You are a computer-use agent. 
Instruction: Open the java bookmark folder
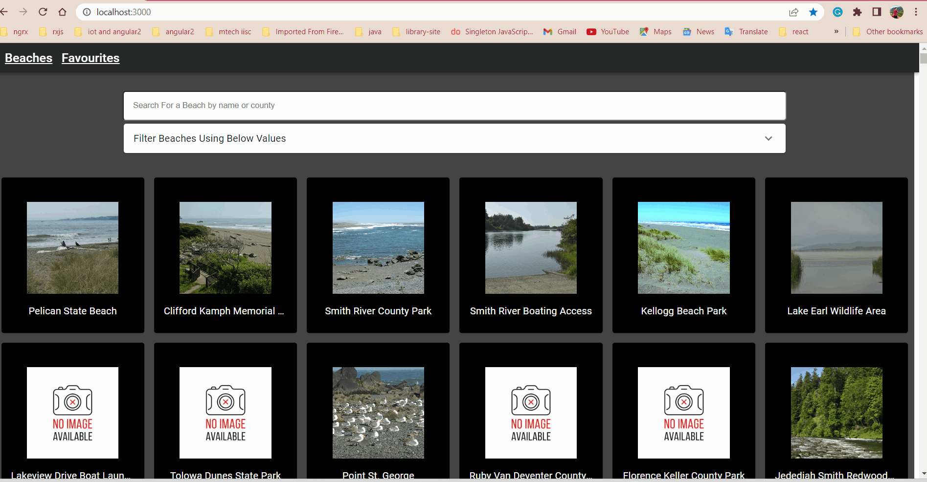(368, 32)
